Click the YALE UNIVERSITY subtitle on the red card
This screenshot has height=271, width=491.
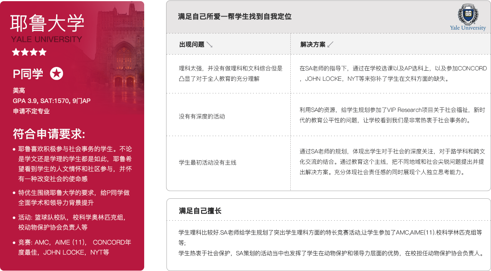pos(47,39)
